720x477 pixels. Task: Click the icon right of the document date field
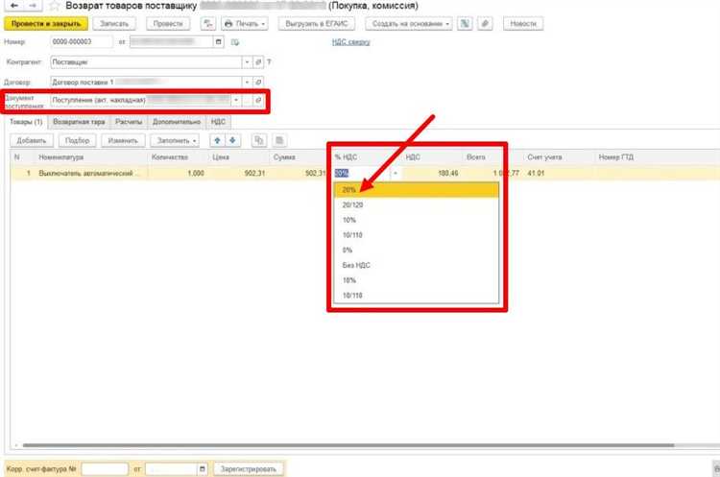pyautogui.click(x=235, y=42)
